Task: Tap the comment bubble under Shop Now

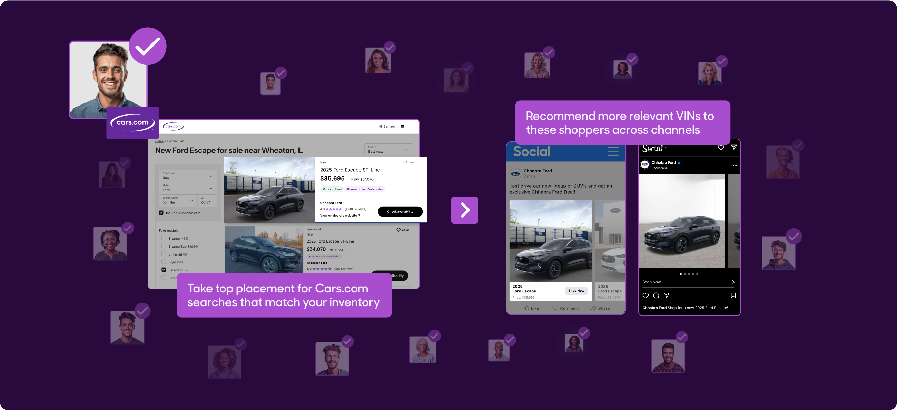Action: pos(656,296)
